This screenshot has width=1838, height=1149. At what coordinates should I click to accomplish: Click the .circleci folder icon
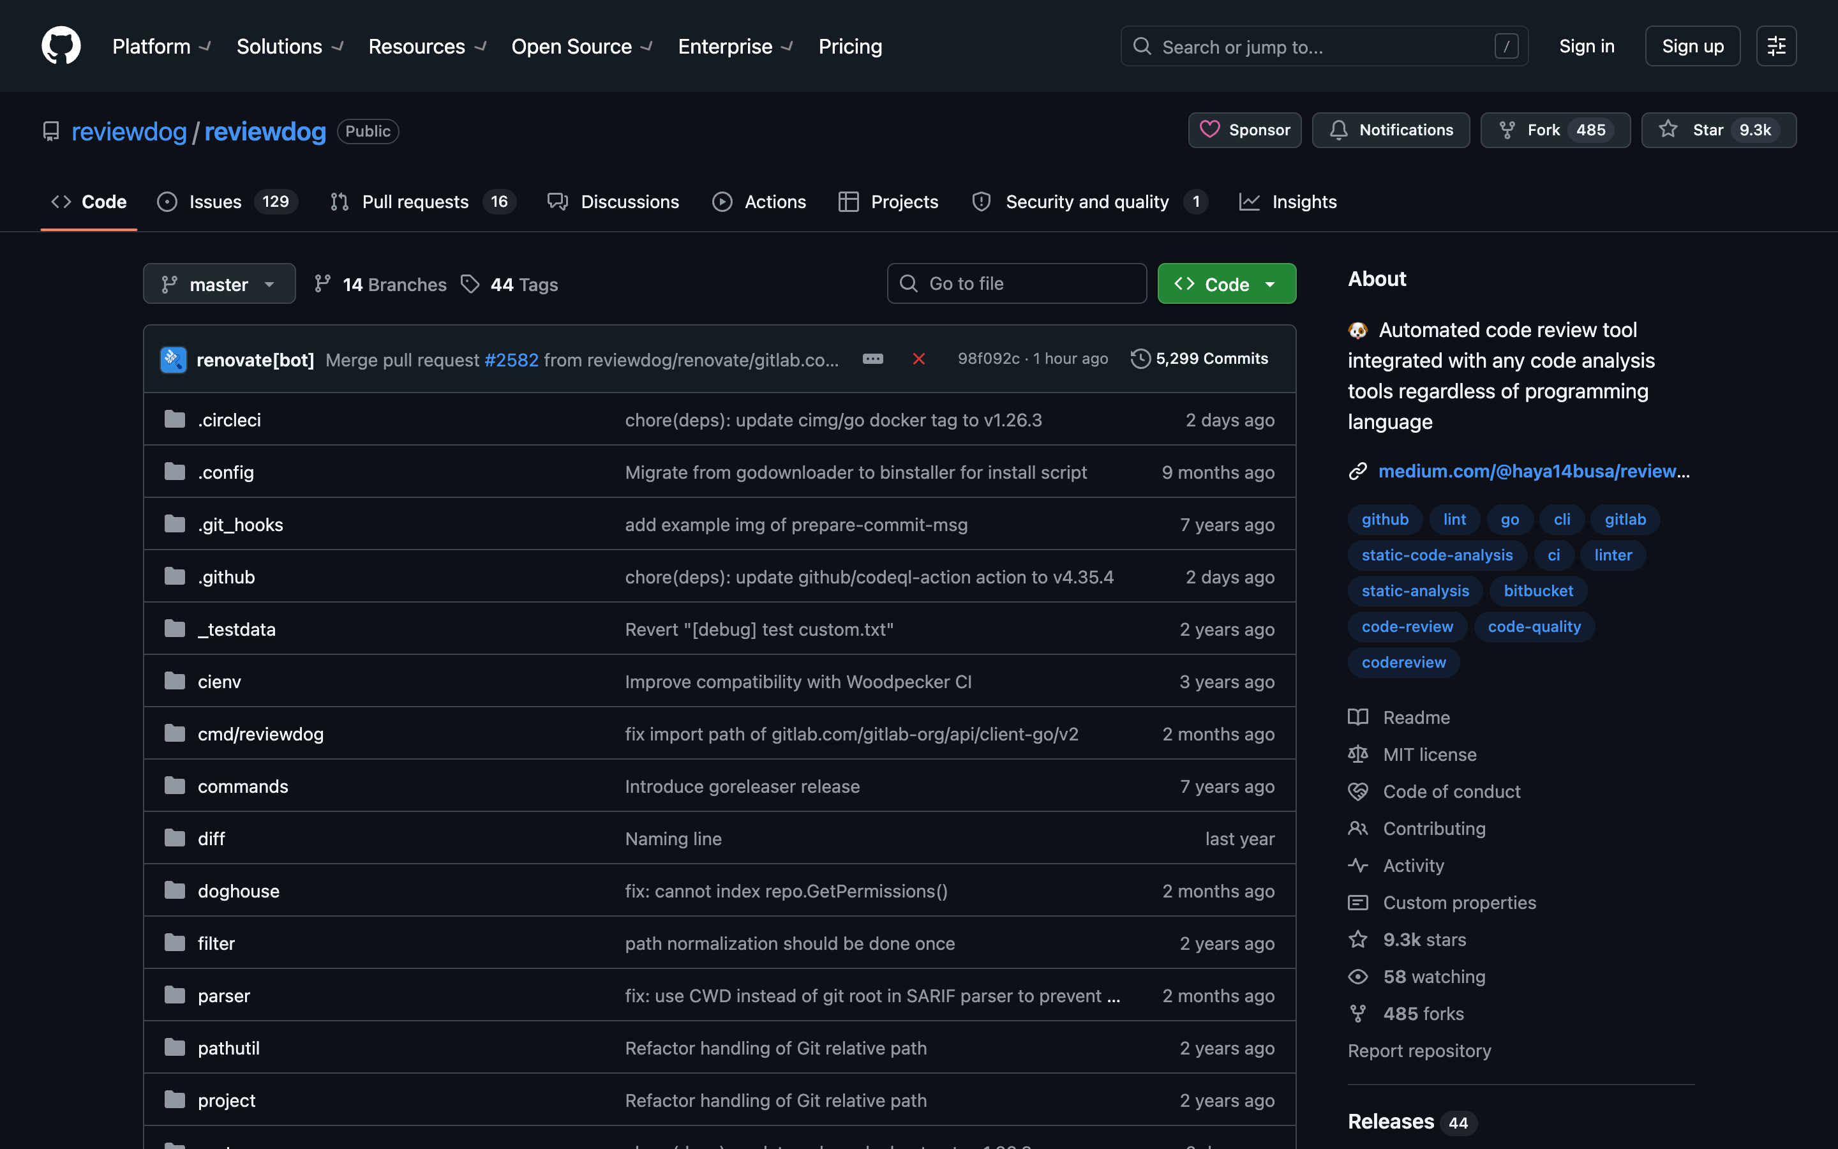point(175,419)
